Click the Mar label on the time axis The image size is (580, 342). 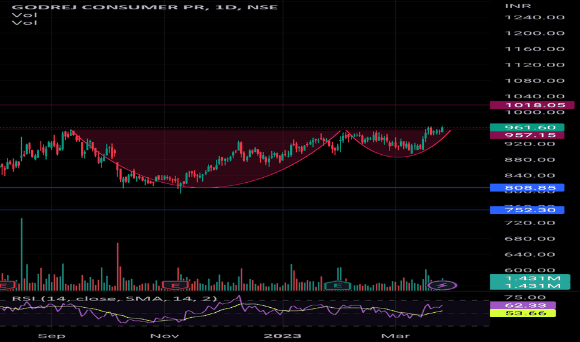395,336
